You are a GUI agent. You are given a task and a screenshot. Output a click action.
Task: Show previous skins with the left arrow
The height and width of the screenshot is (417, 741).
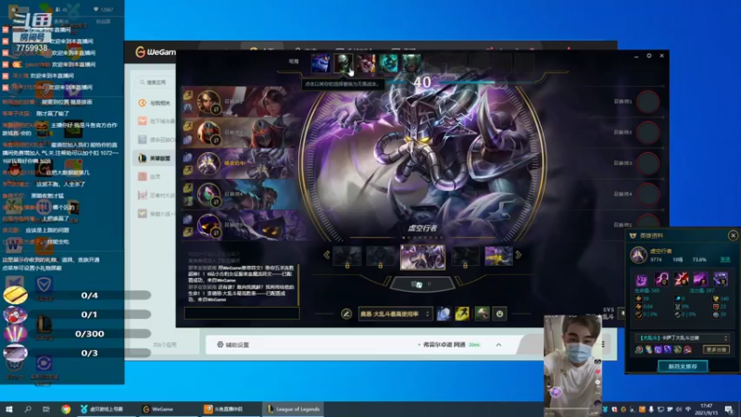coord(327,255)
